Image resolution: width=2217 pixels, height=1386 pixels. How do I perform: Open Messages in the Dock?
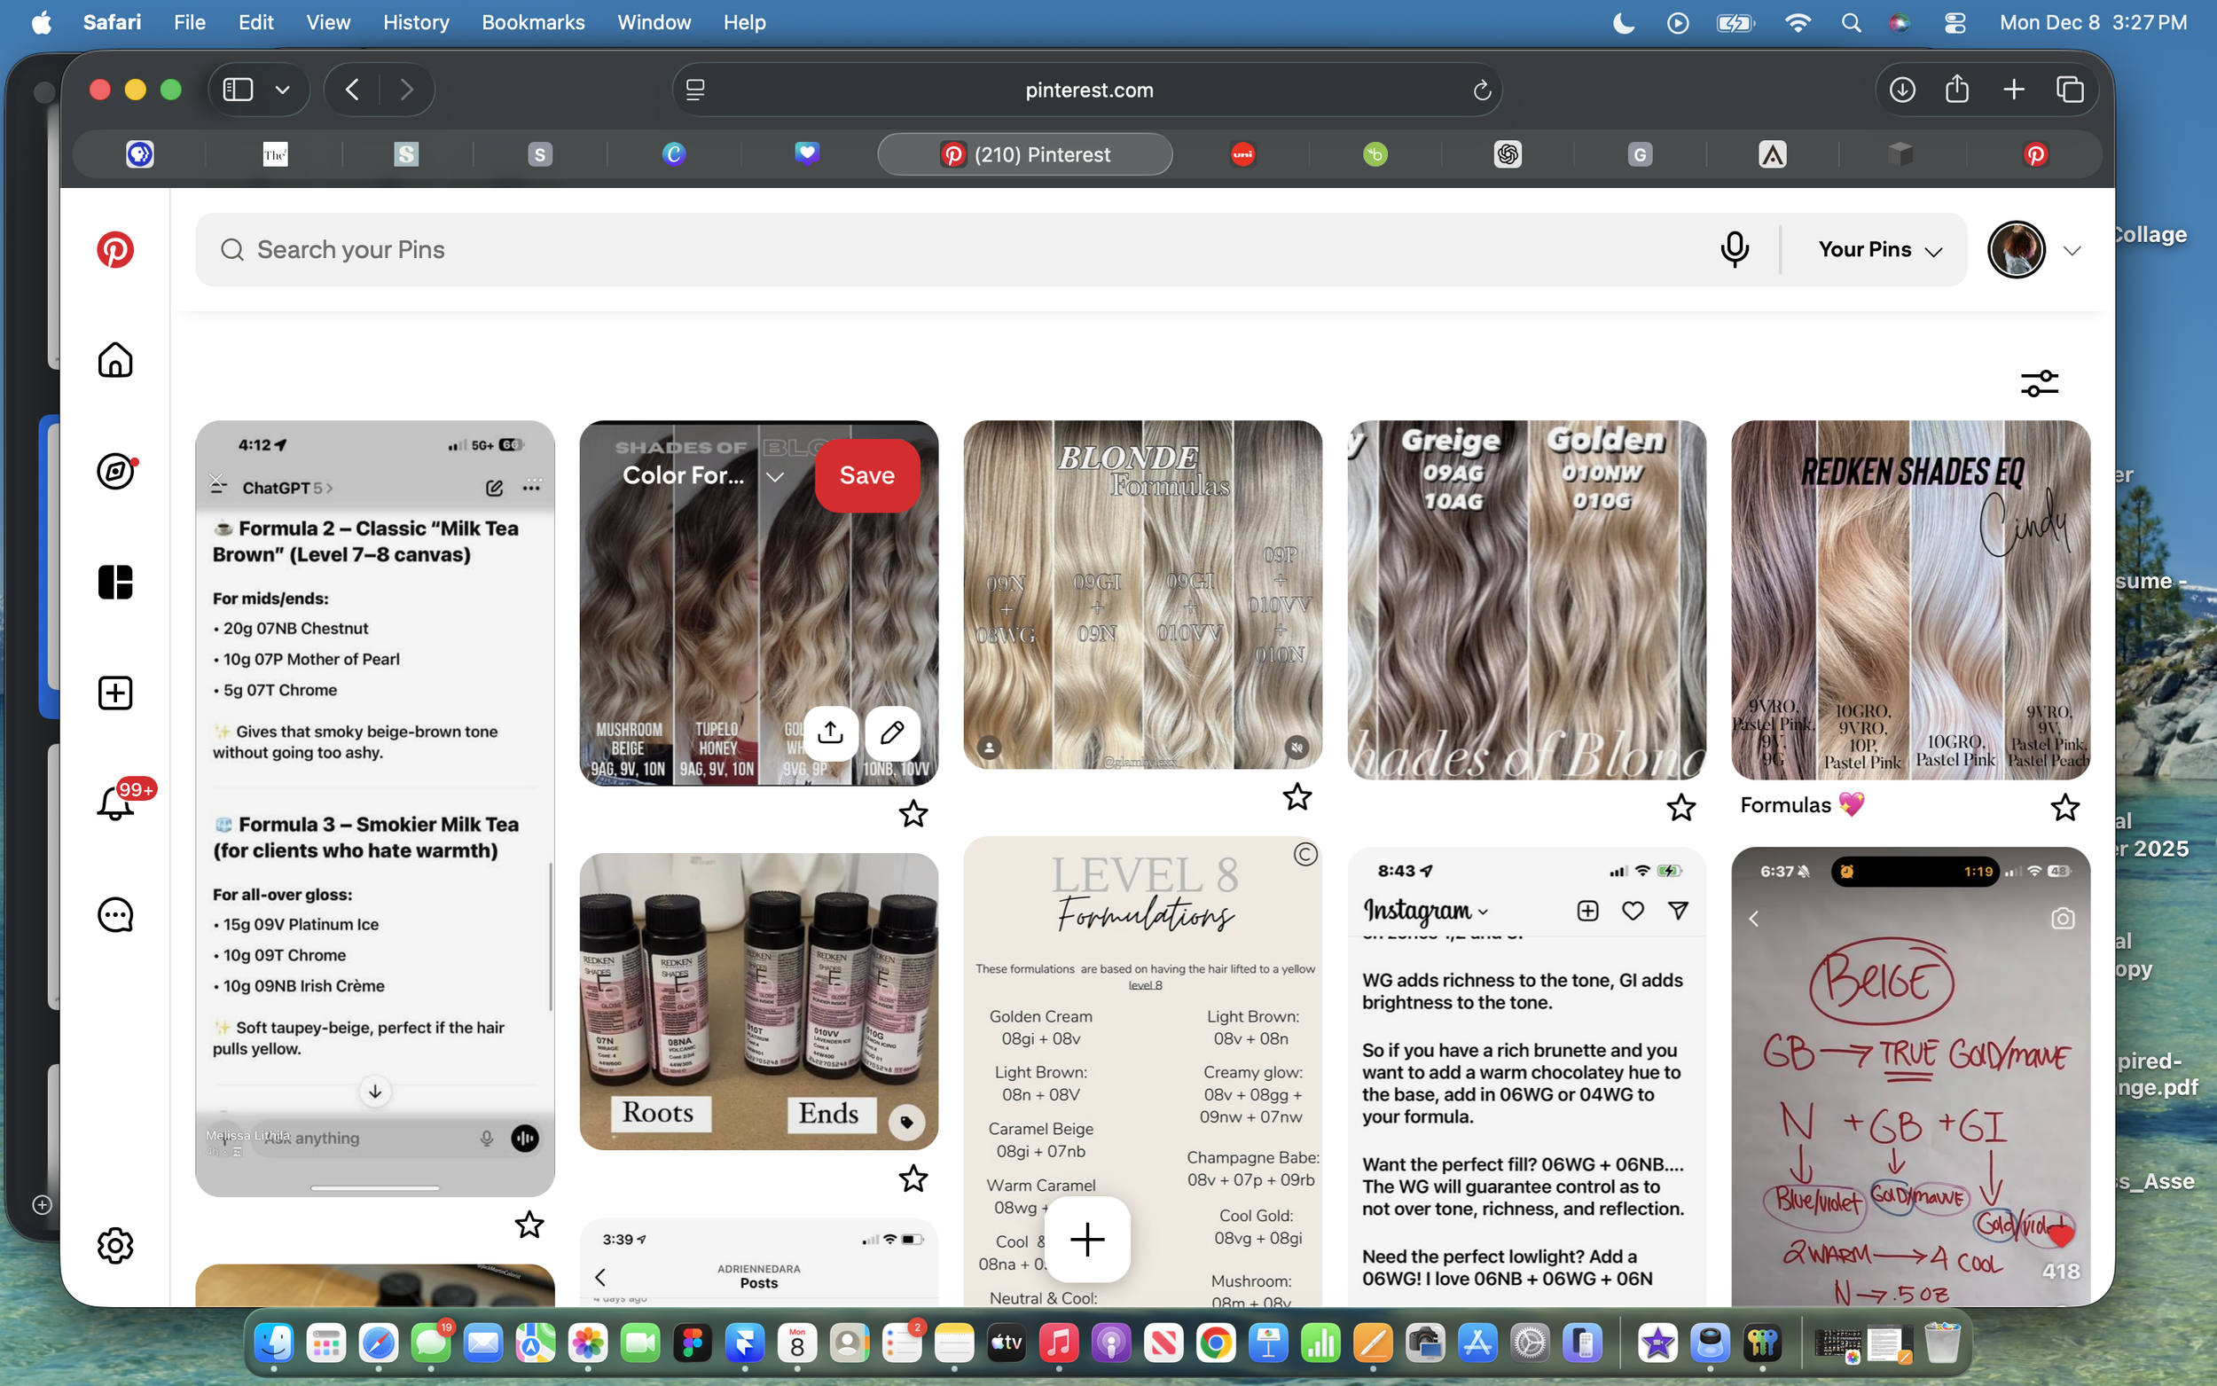point(432,1343)
